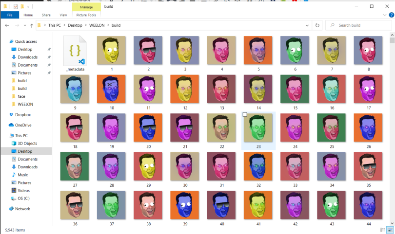Refresh the build folder
The width and height of the screenshot is (395, 234).
(317, 25)
